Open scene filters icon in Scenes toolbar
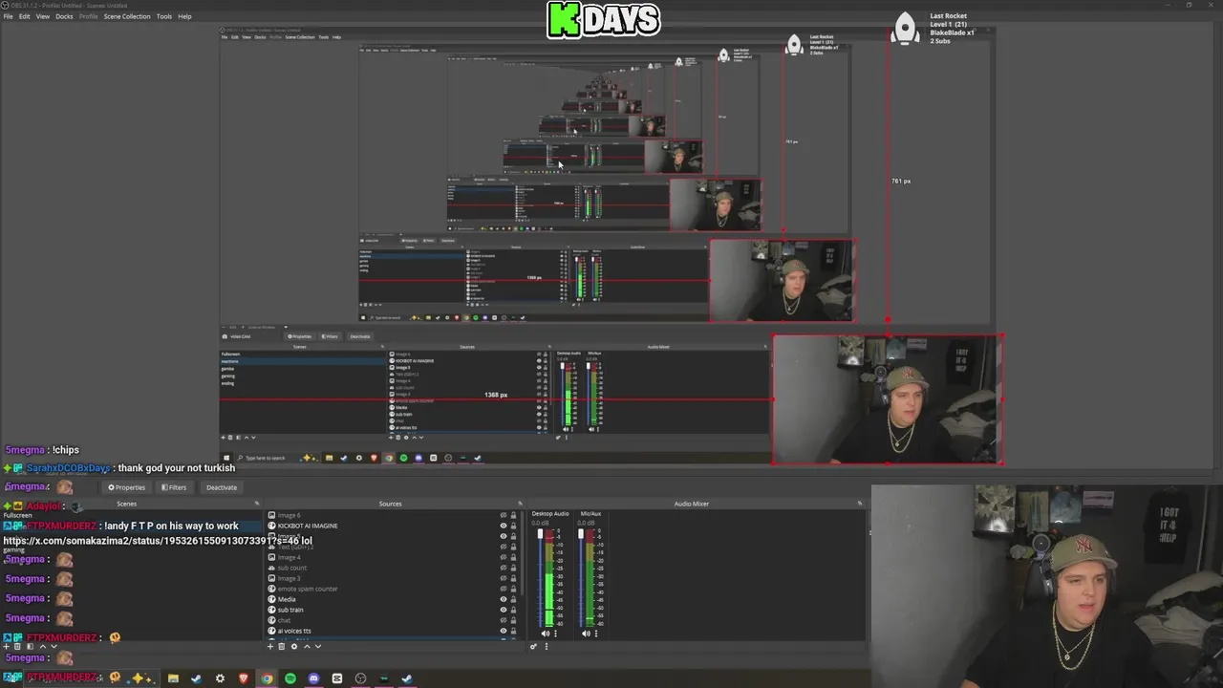1223x688 pixels. (x=30, y=646)
